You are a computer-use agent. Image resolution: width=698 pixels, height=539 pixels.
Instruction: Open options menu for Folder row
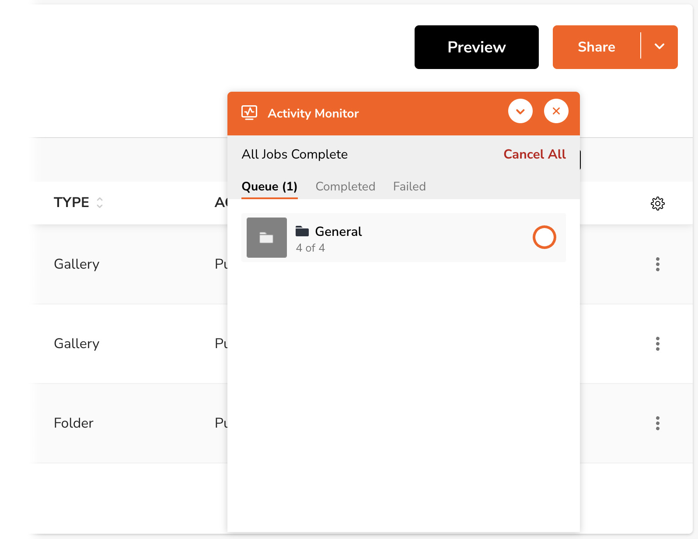[x=657, y=423]
